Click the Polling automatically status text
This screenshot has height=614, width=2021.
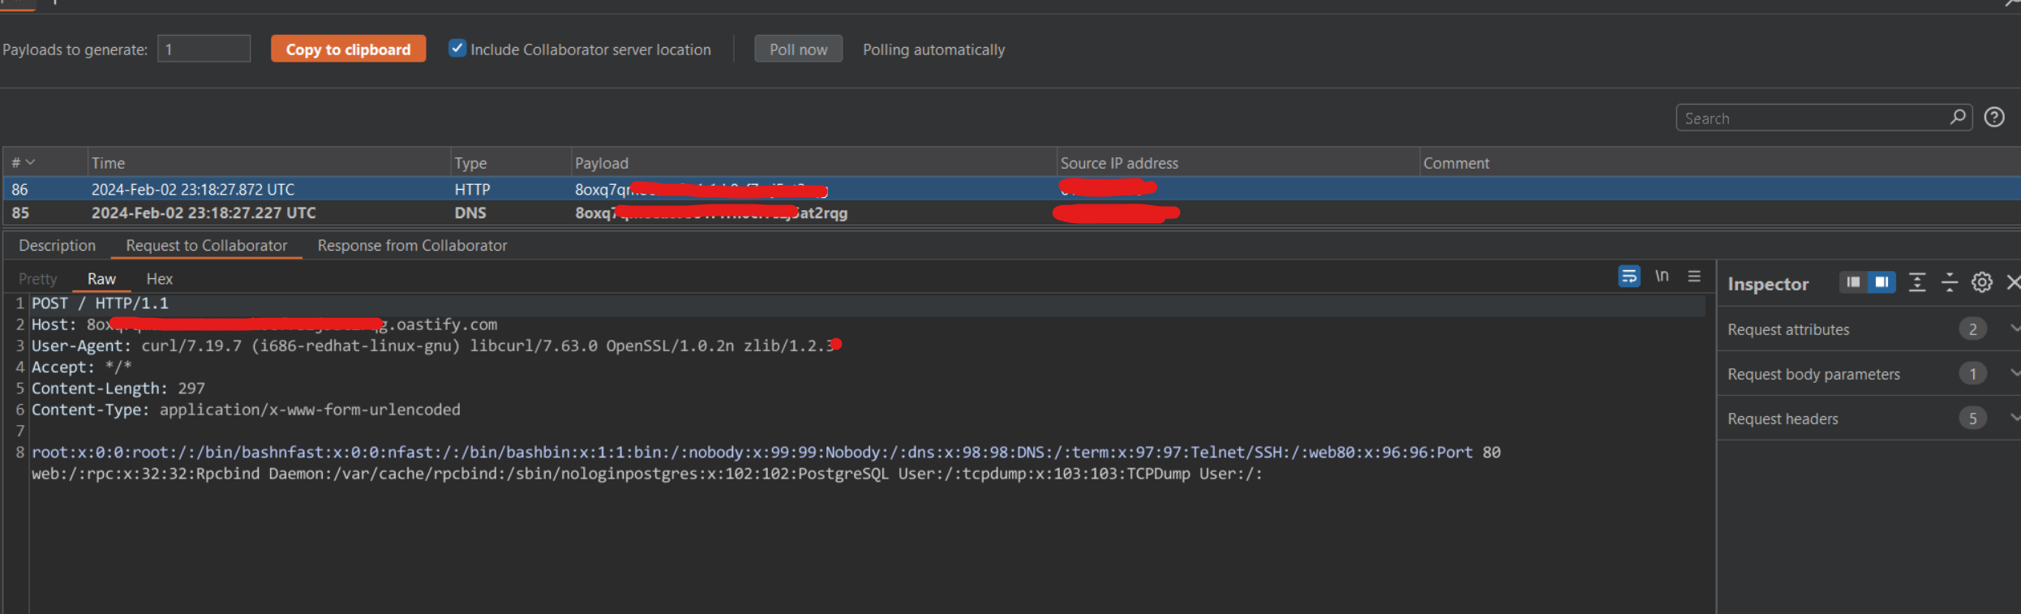coord(933,49)
